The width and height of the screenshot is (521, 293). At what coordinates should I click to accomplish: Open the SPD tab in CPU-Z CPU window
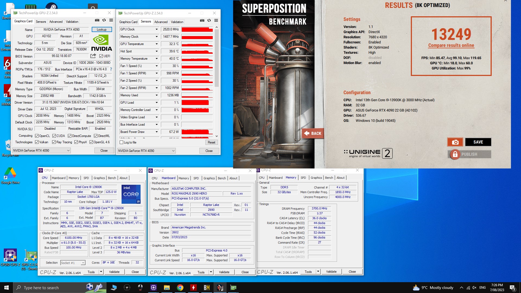tap(86, 178)
